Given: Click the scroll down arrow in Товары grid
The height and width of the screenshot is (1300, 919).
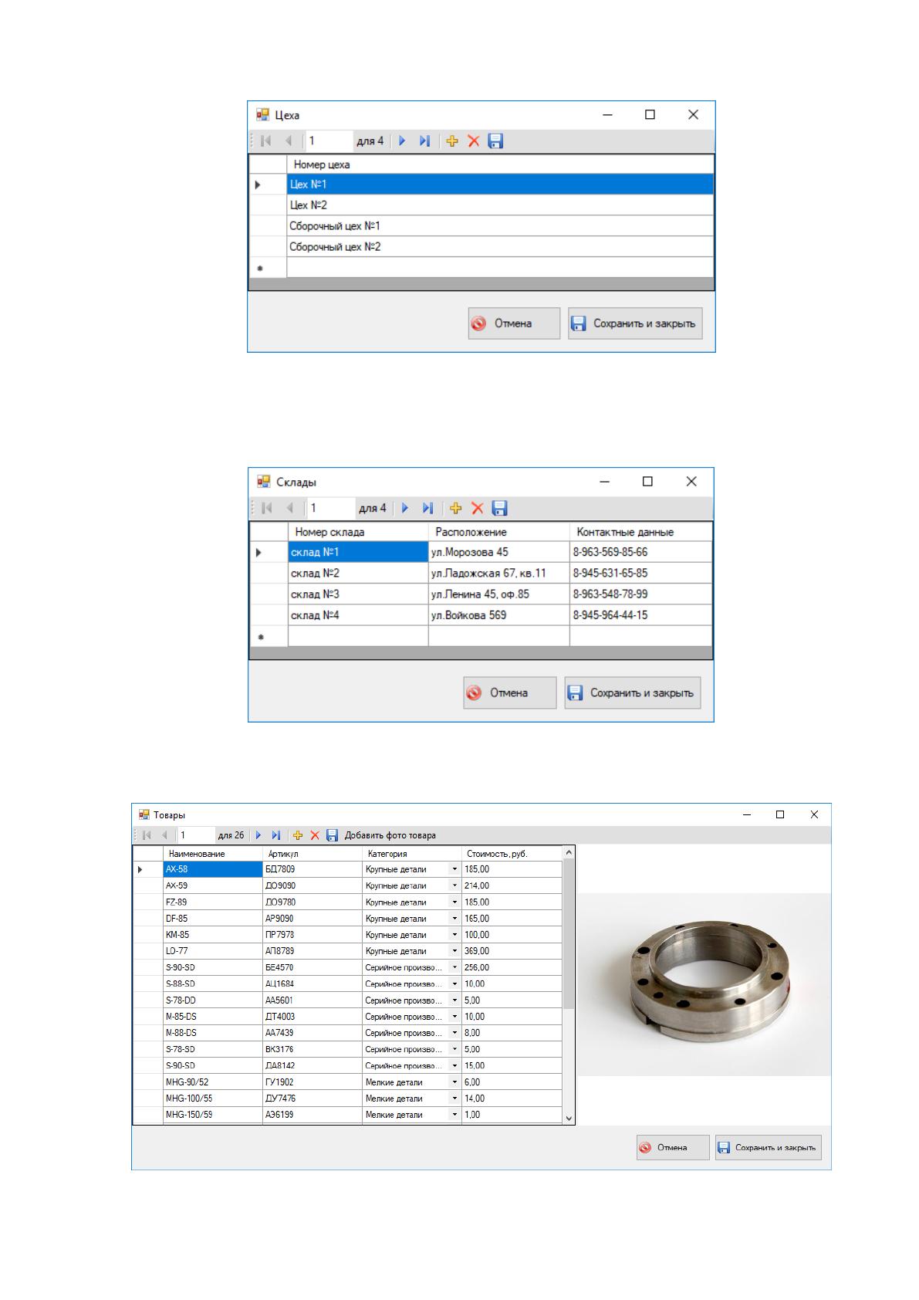Looking at the screenshot, I should (x=569, y=1118).
